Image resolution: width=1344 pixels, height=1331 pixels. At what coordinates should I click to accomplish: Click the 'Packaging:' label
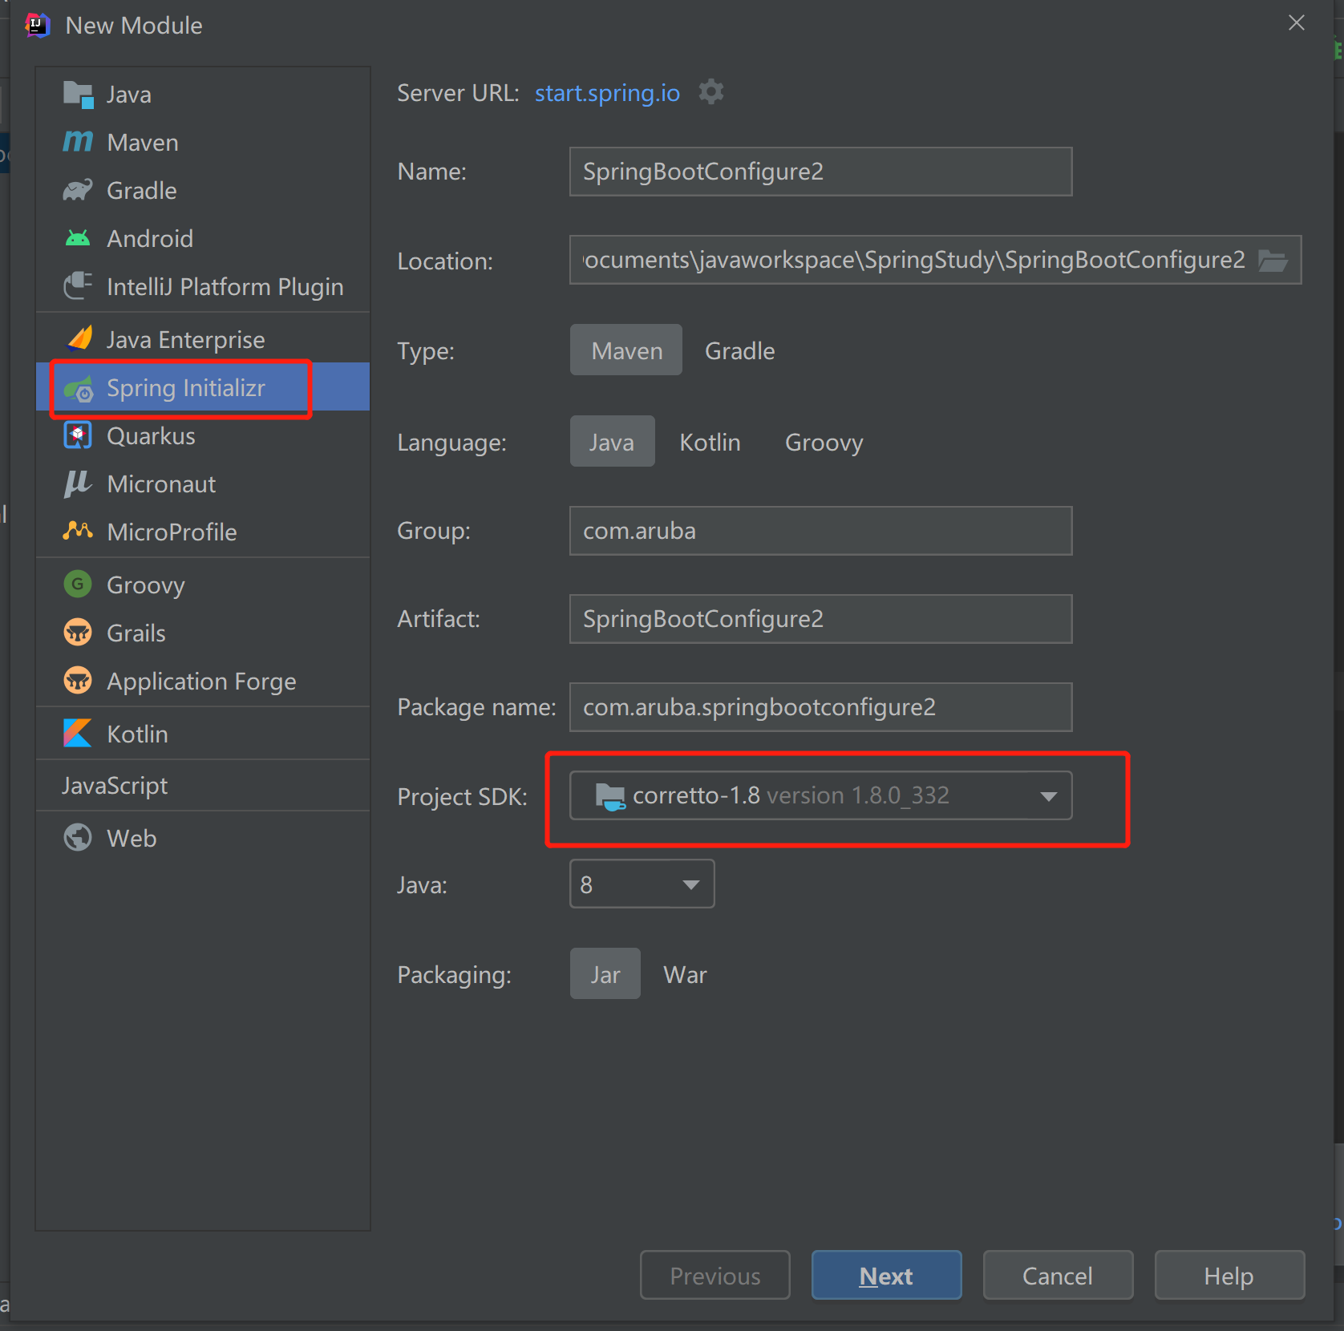(454, 974)
